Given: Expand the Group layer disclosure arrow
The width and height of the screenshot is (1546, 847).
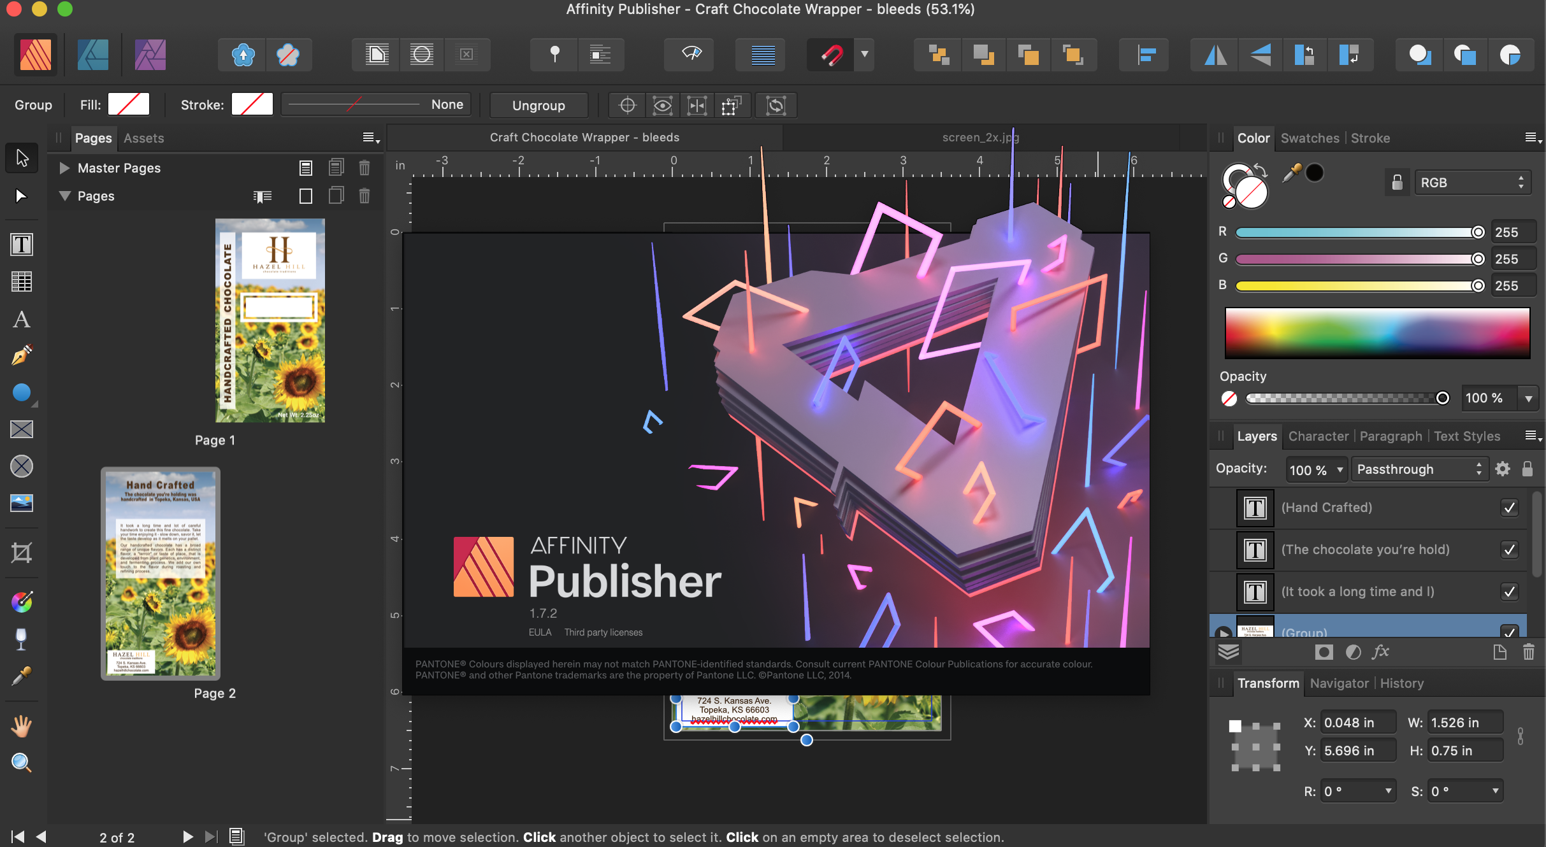Looking at the screenshot, I should pos(1223,632).
